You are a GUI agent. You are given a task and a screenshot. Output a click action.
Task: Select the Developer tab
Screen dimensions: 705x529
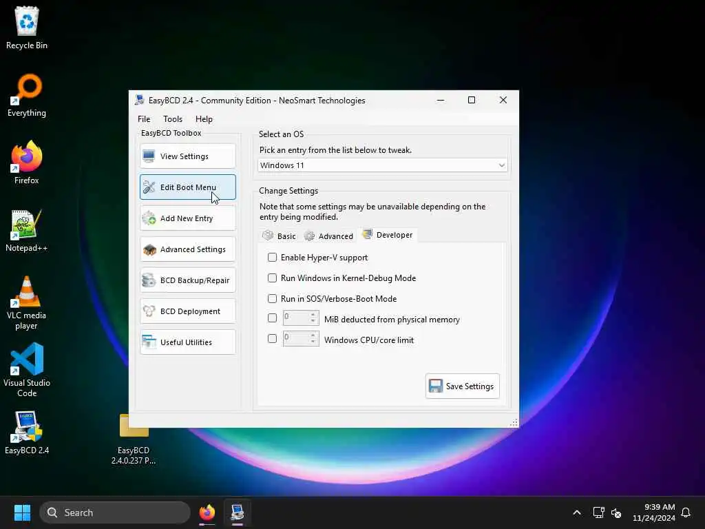(x=388, y=235)
